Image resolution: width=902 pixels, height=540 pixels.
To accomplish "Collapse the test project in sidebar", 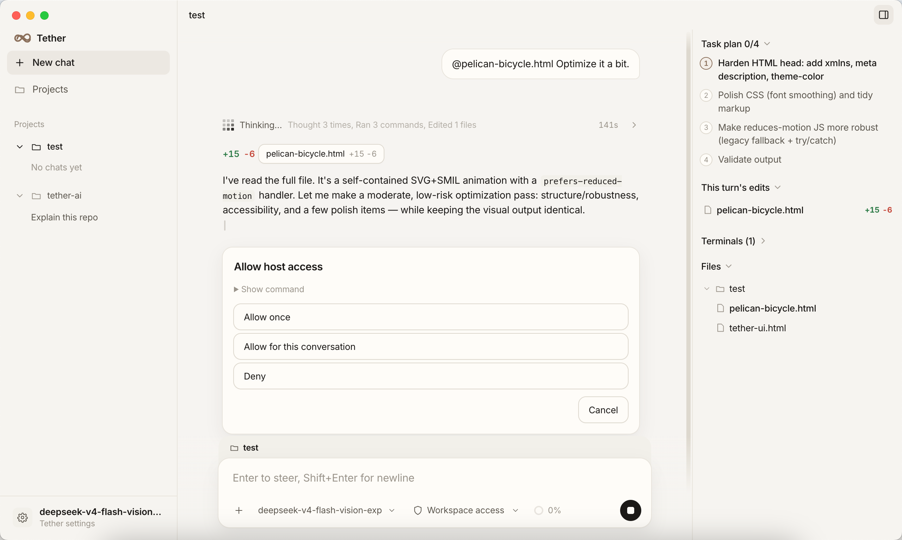I will 20,147.
